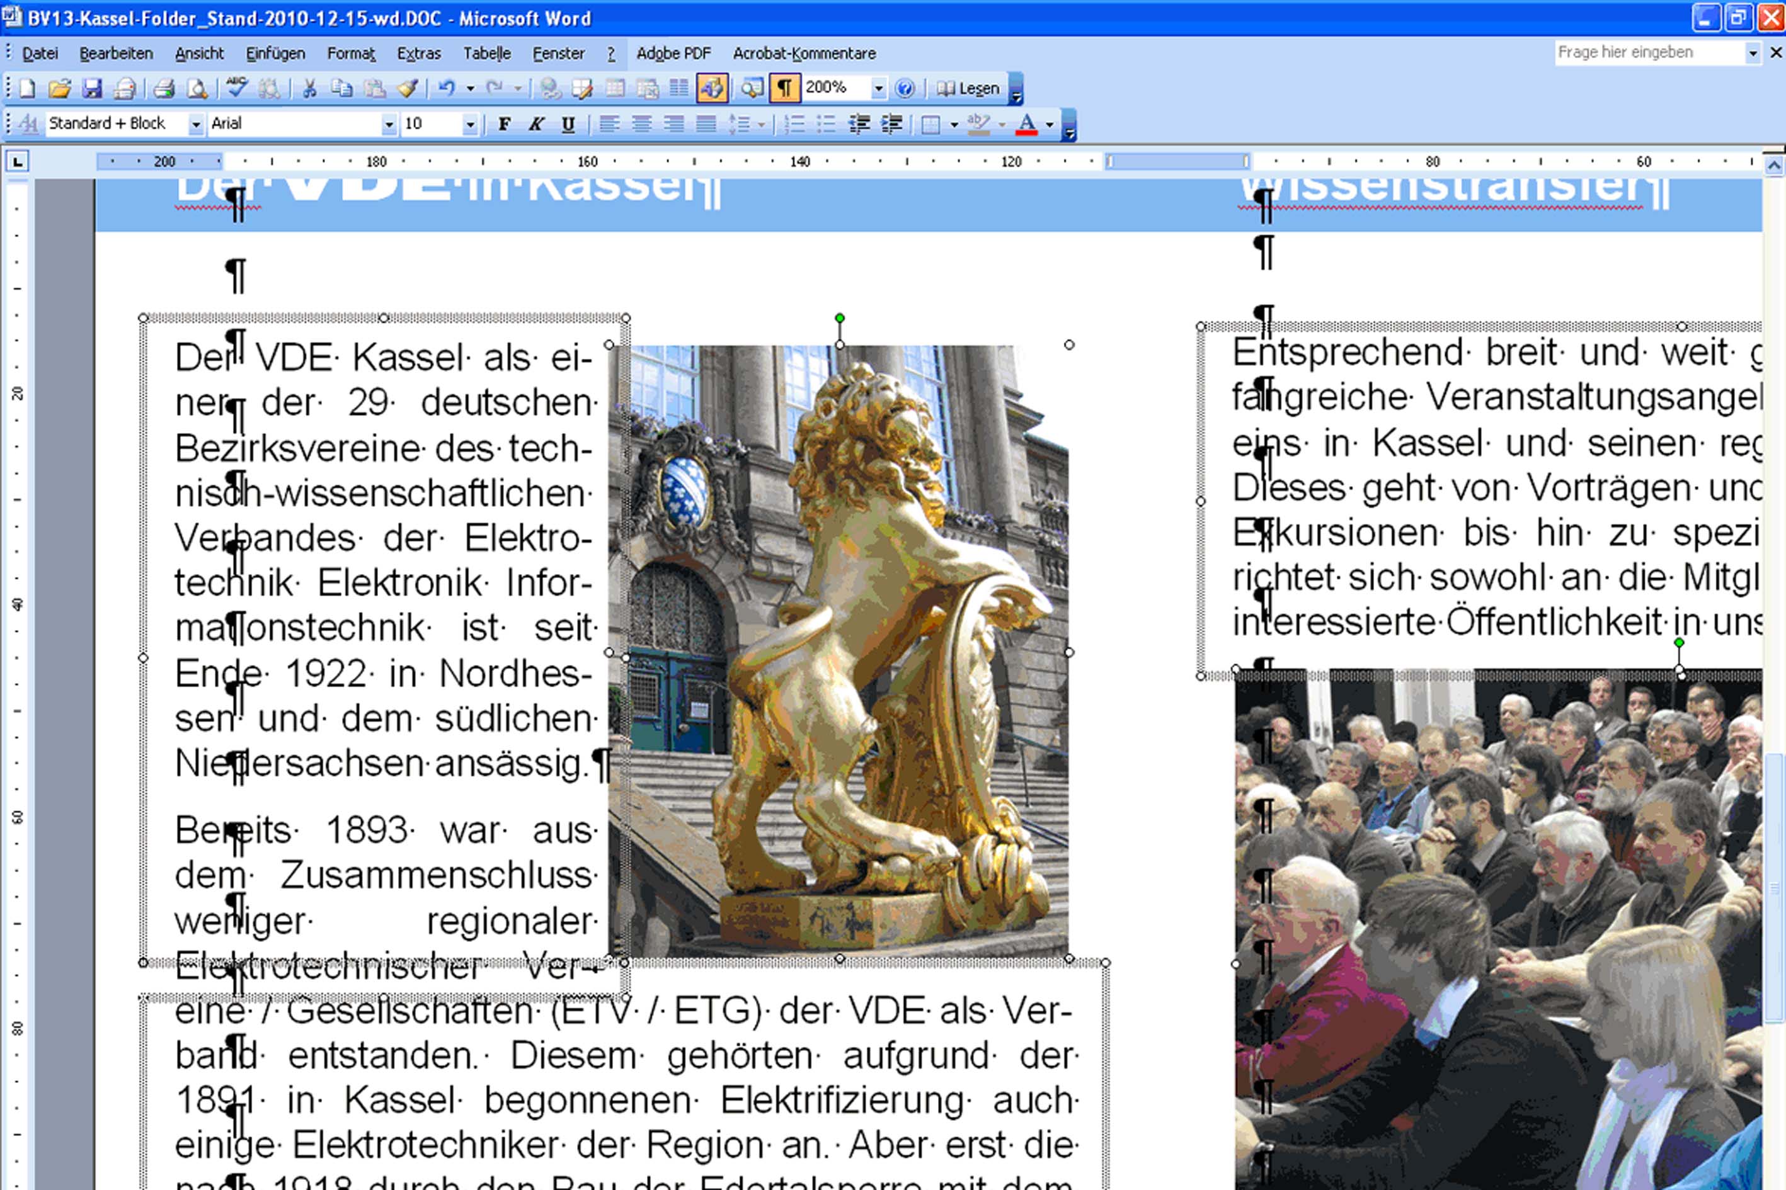Click the tab stop selector on the ruler
The width and height of the screenshot is (1786, 1190).
coord(17,162)
